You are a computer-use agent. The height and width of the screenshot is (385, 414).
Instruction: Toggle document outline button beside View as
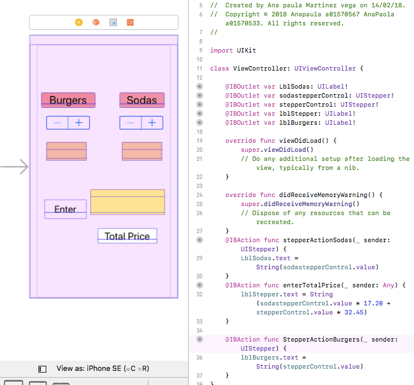42,369
